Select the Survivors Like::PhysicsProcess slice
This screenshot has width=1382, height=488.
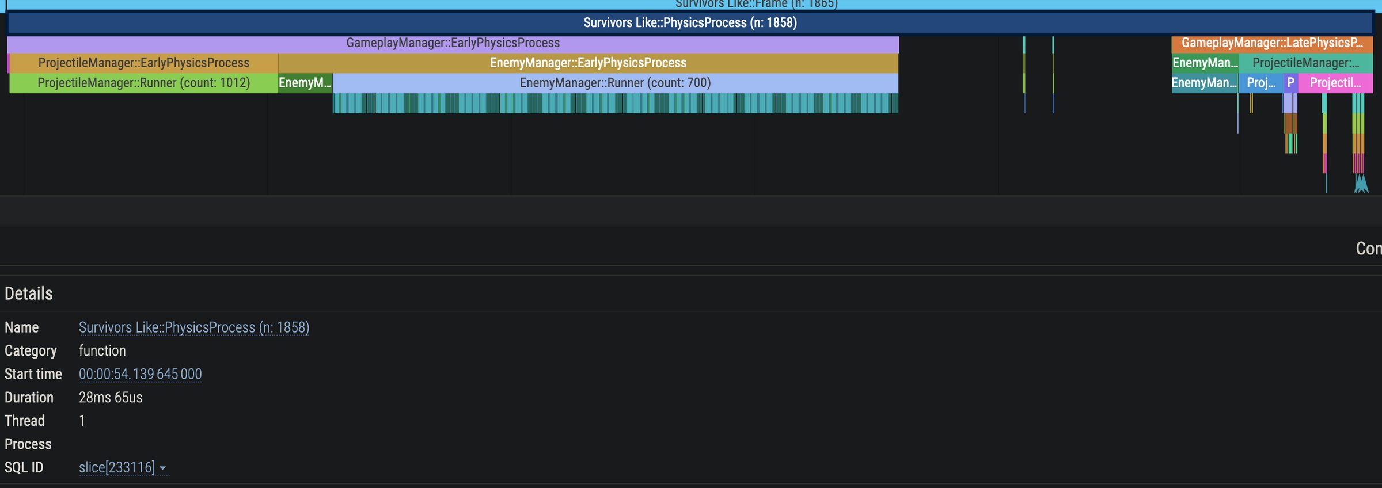(690, 23)
